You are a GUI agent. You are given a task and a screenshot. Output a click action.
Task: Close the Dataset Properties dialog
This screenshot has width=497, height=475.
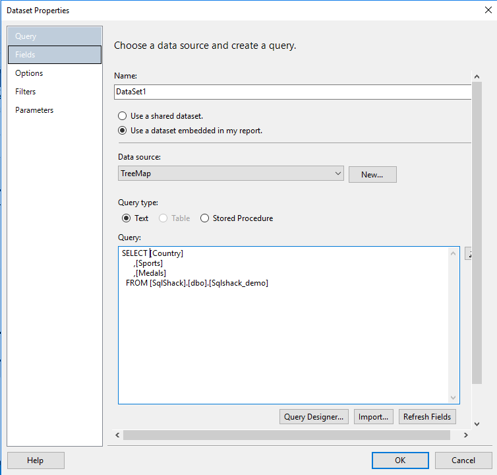point(487,10)
